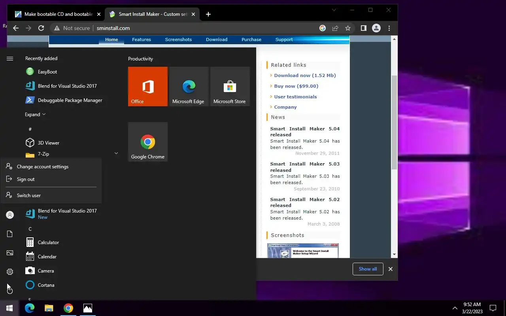Screen dimensions: 506x316
Task: Open the Chrome tab search chevron
Action: tap(334, 10)
